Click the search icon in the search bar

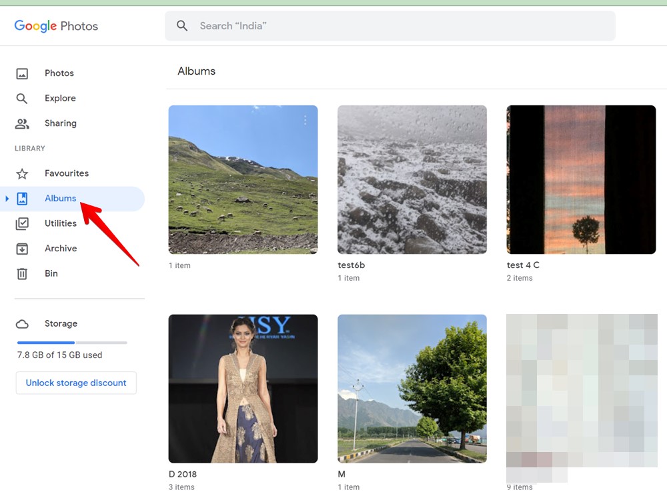pyautogui.click(x=182, y=25)
